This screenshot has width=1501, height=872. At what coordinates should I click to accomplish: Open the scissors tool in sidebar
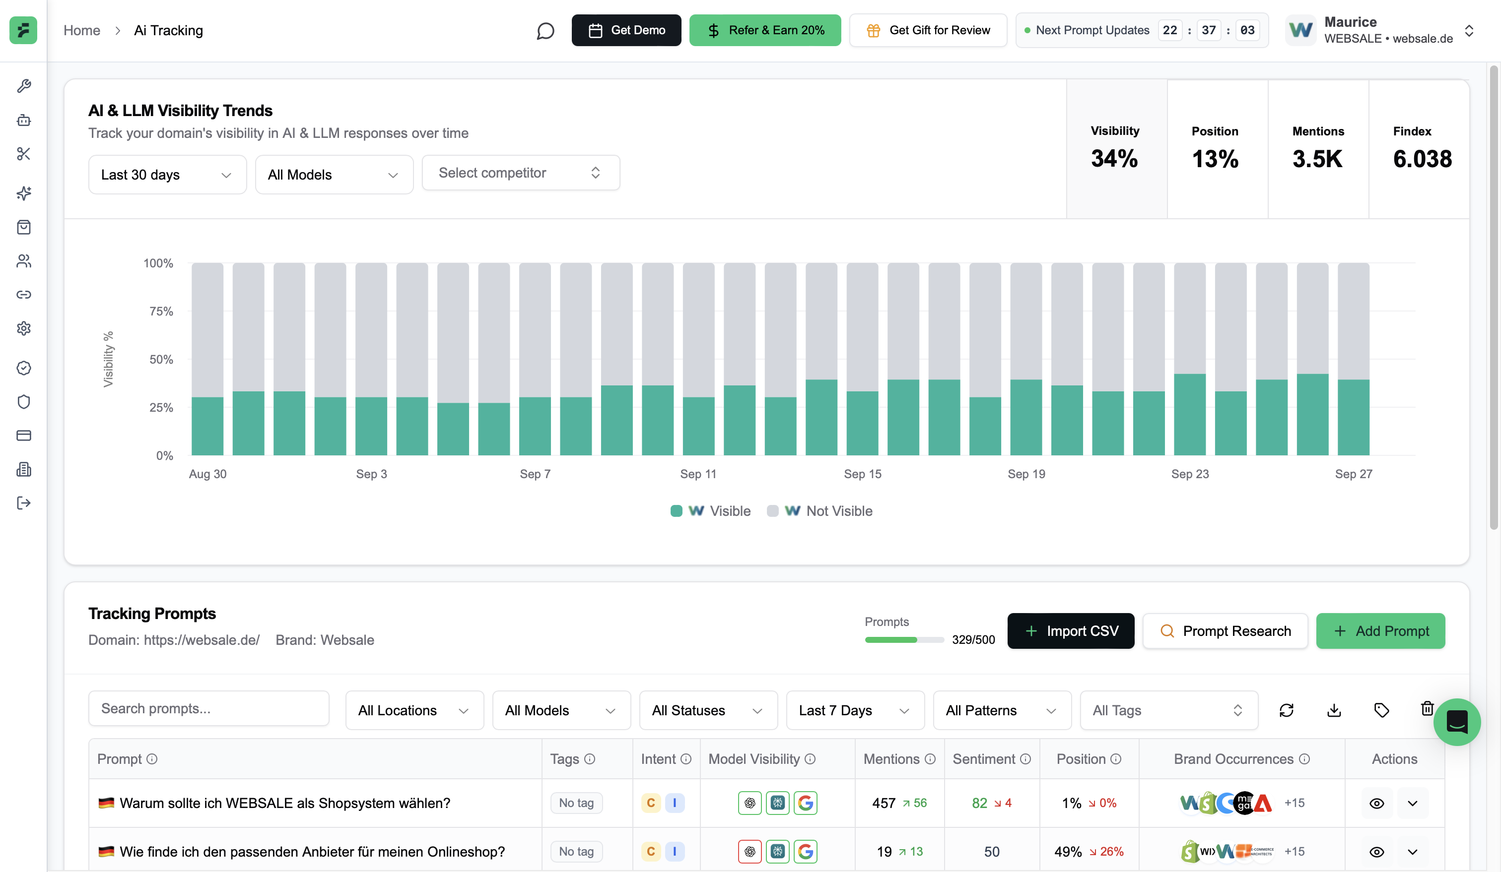(x=24, y=154)
